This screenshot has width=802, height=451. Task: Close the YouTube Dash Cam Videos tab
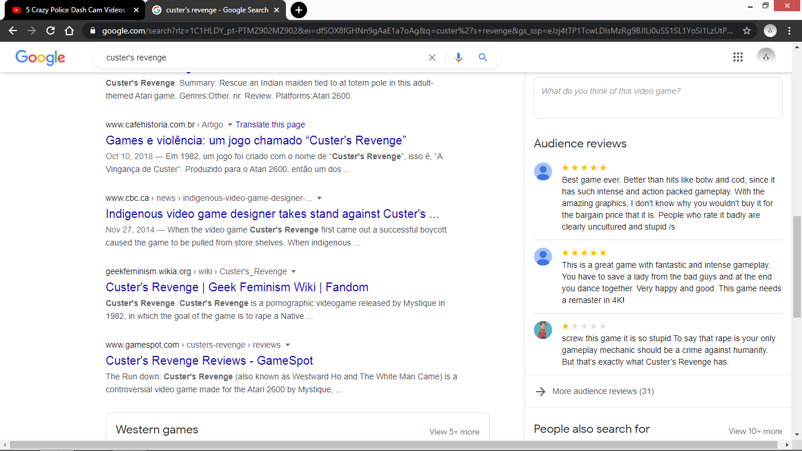[136, 10]
